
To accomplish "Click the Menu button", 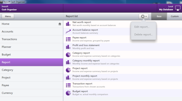I will point(8,16).
